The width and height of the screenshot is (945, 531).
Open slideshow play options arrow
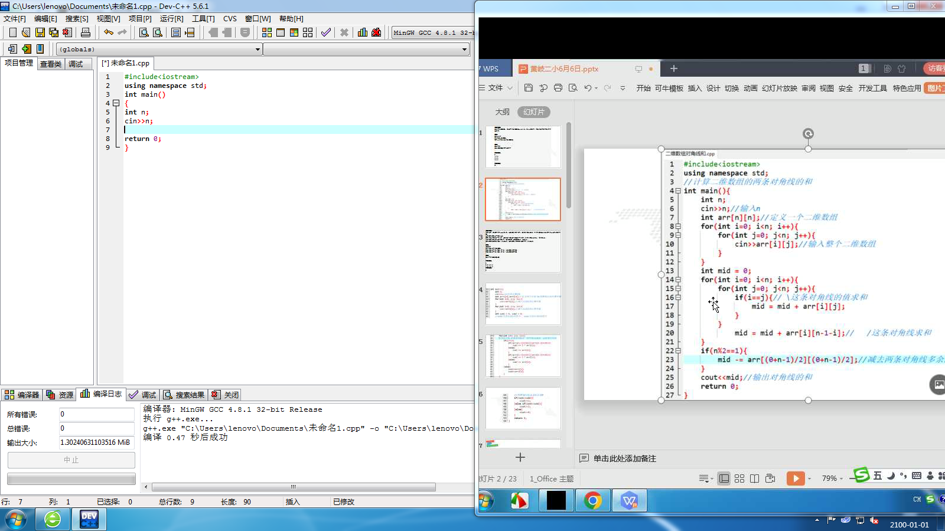click(x=809, y=478)
